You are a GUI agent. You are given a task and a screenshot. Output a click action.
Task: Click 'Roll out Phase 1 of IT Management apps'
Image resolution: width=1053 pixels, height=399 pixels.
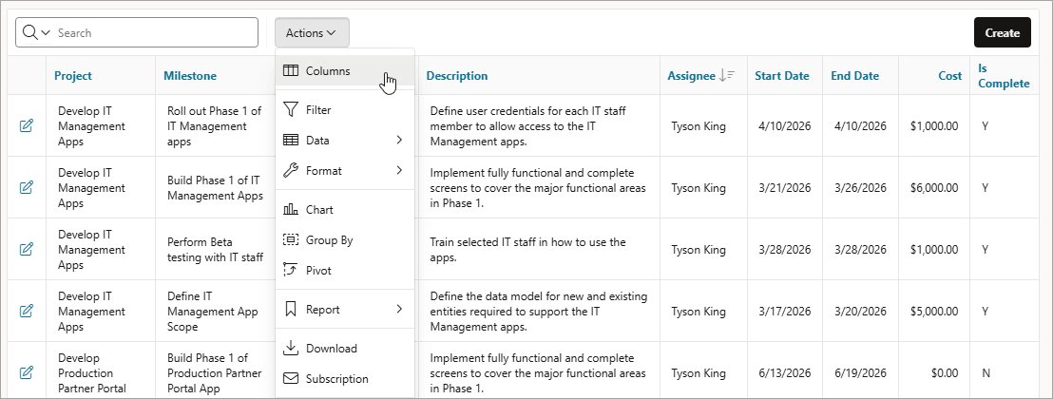tap(214, 125)
